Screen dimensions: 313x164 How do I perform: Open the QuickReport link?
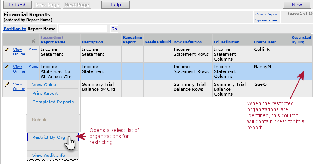tap(267, 14)
